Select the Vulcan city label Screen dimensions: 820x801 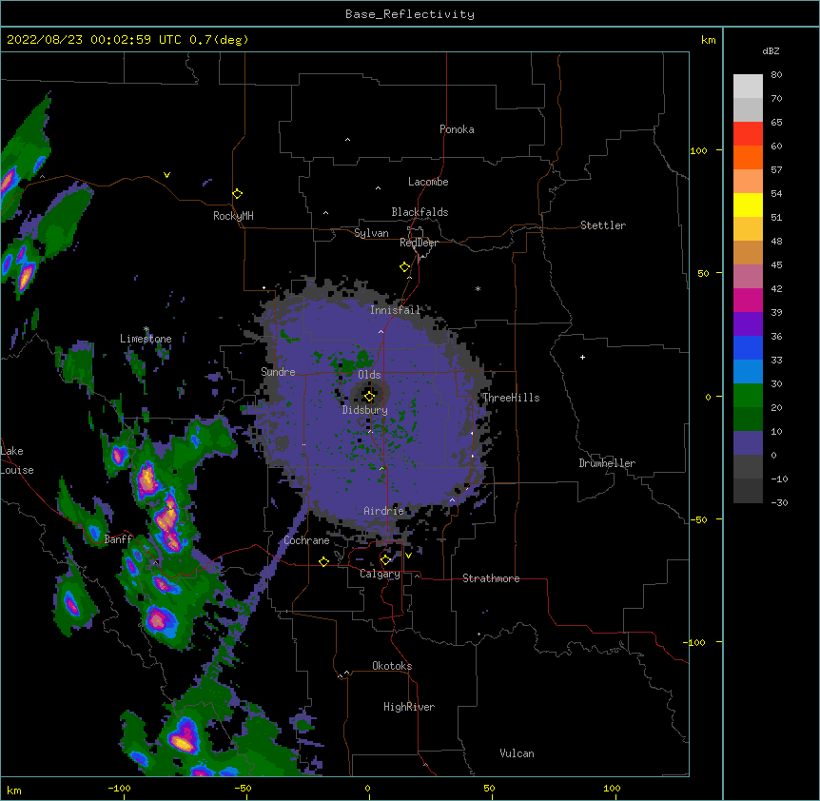tap(517, 753)
